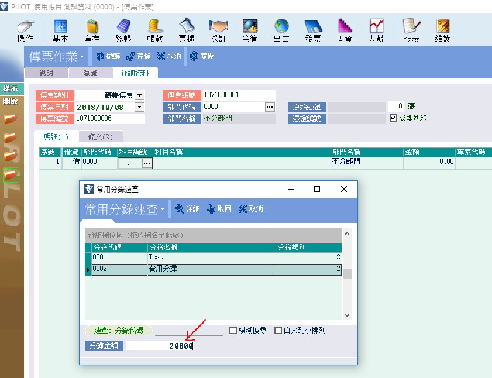Click the 開啟 sidebar label

[11, 101]
